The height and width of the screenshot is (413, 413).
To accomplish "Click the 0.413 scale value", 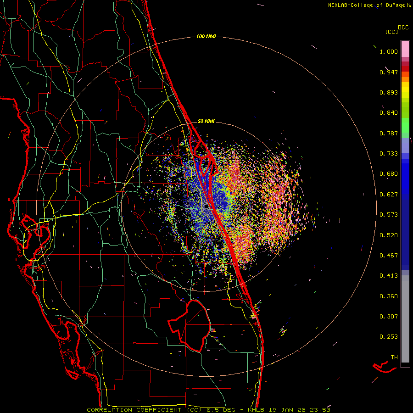I will click(389, 276).
